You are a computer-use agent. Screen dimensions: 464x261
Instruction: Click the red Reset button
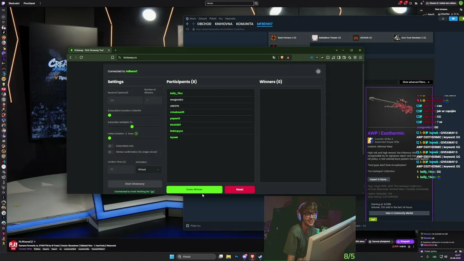pyautogui.click(x=240, y=189)
